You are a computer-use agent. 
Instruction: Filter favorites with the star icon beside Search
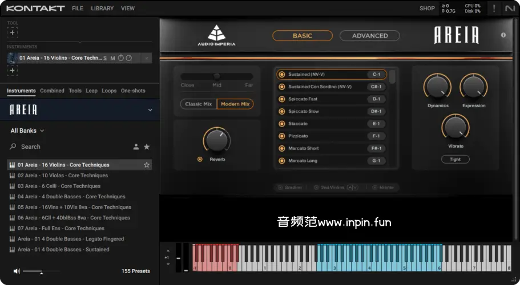tap(147, 146)
